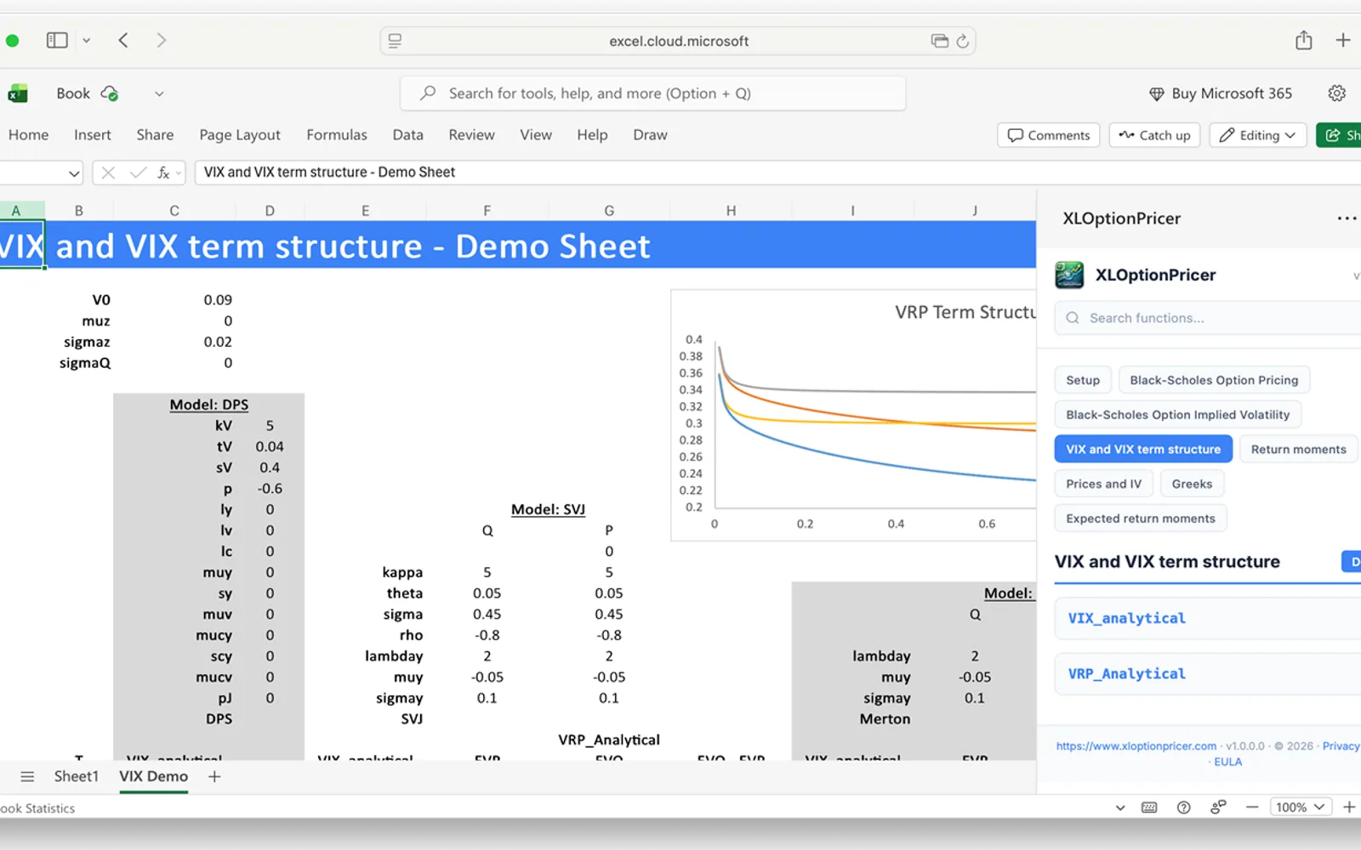
Task: Expand the status bar chevron
Action: pos(1120,807)
